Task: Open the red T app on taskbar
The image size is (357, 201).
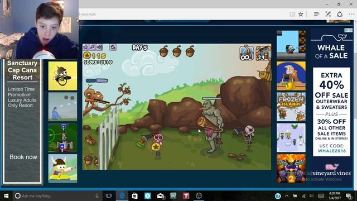Action: pos(186,196)
